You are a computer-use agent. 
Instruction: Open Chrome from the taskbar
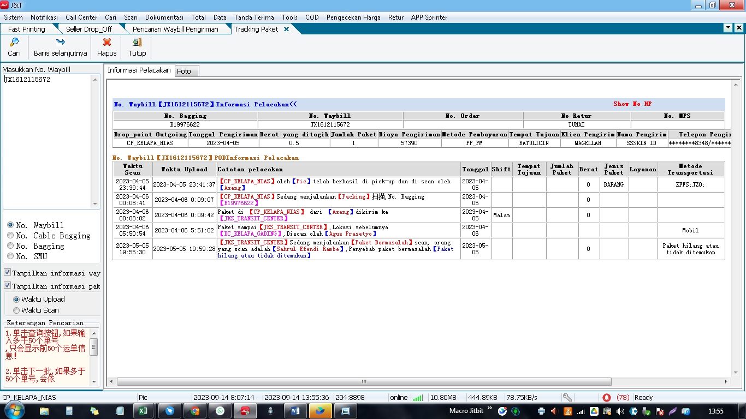coord(195,411)
